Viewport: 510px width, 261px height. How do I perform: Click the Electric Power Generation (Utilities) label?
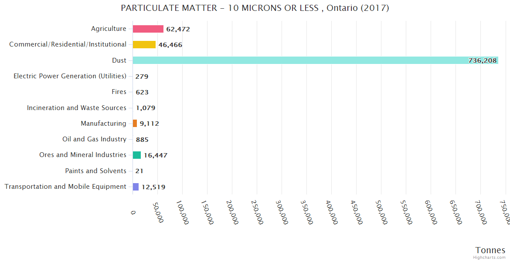pyautogui.click(x=70, y=76)
